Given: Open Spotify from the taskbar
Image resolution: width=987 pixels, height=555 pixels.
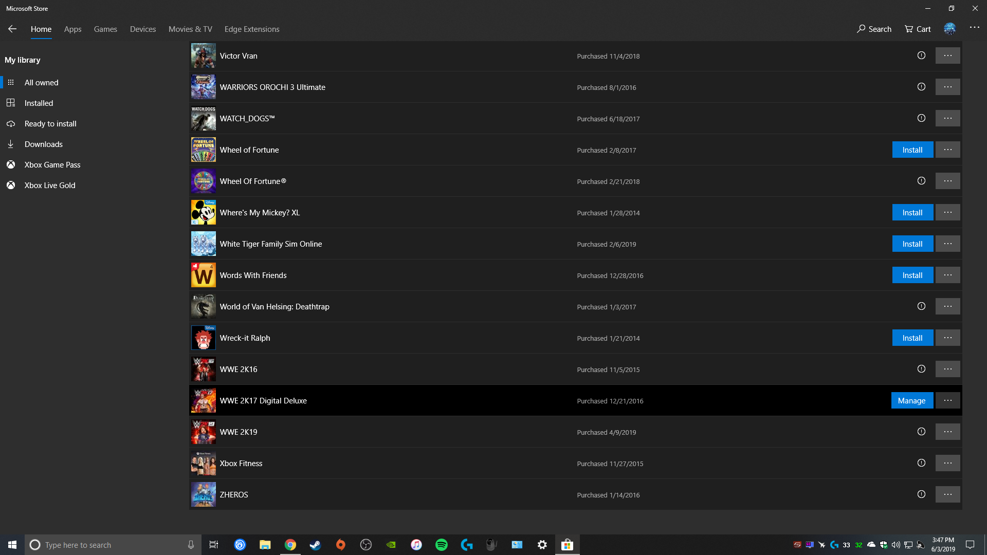Looking at the screenshot, I should [x=442, y=545].
